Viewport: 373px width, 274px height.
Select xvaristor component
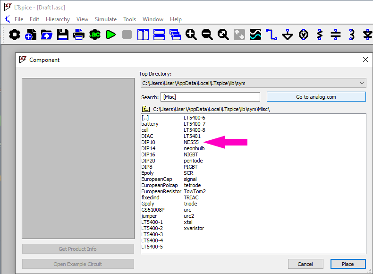click(194, 228)
